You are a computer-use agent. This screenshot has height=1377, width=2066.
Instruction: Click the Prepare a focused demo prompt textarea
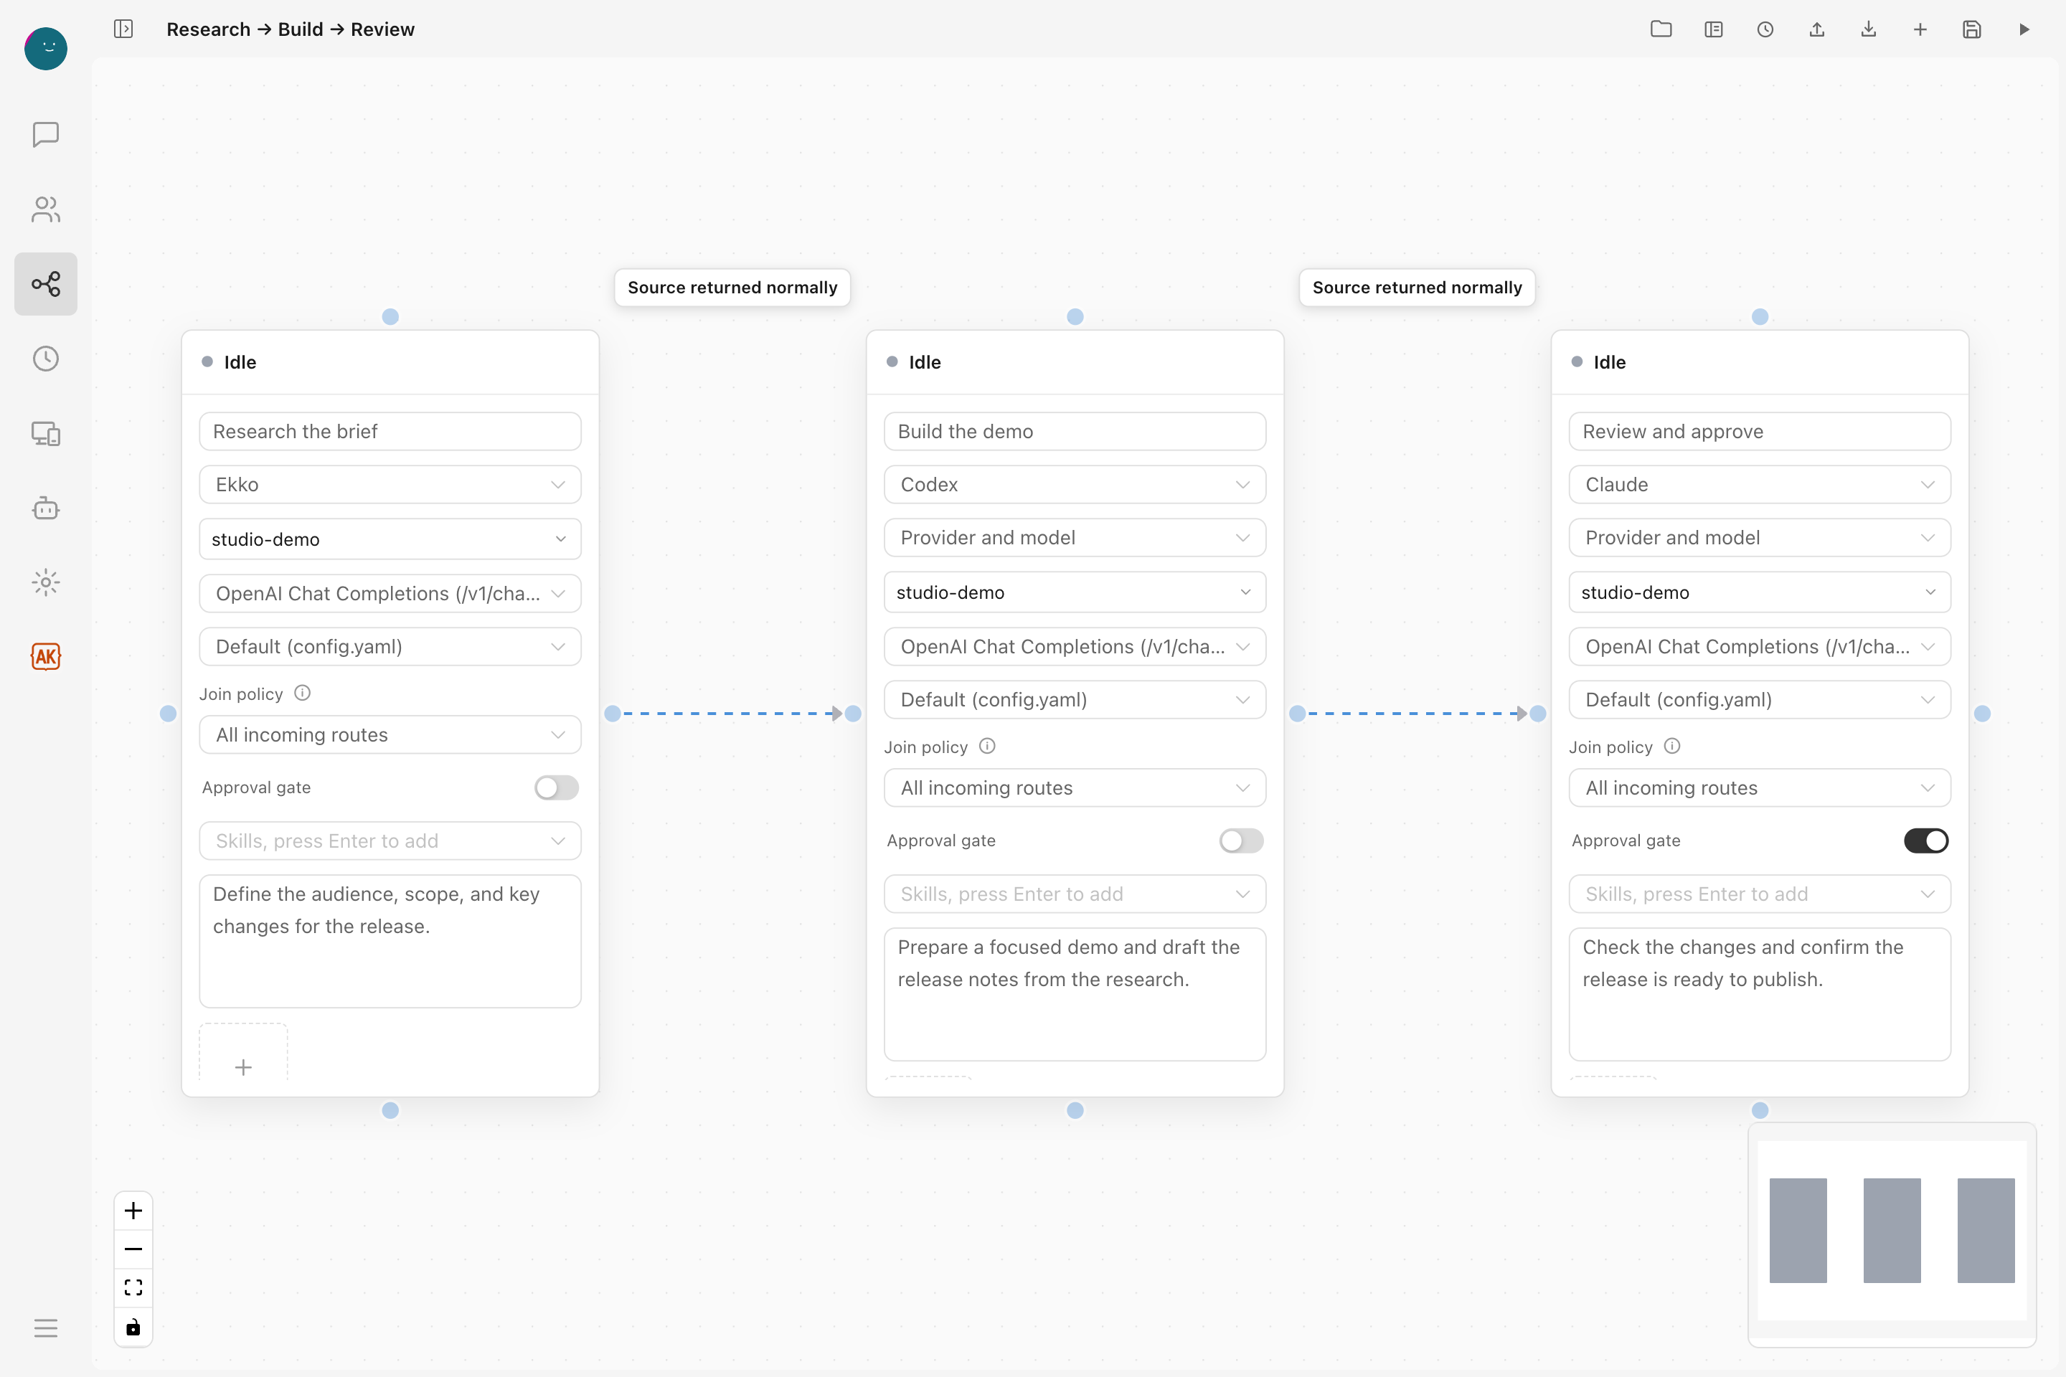click(1075, 994)
